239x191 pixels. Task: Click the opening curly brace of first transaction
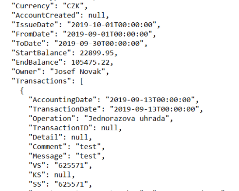tap(22, 90)
